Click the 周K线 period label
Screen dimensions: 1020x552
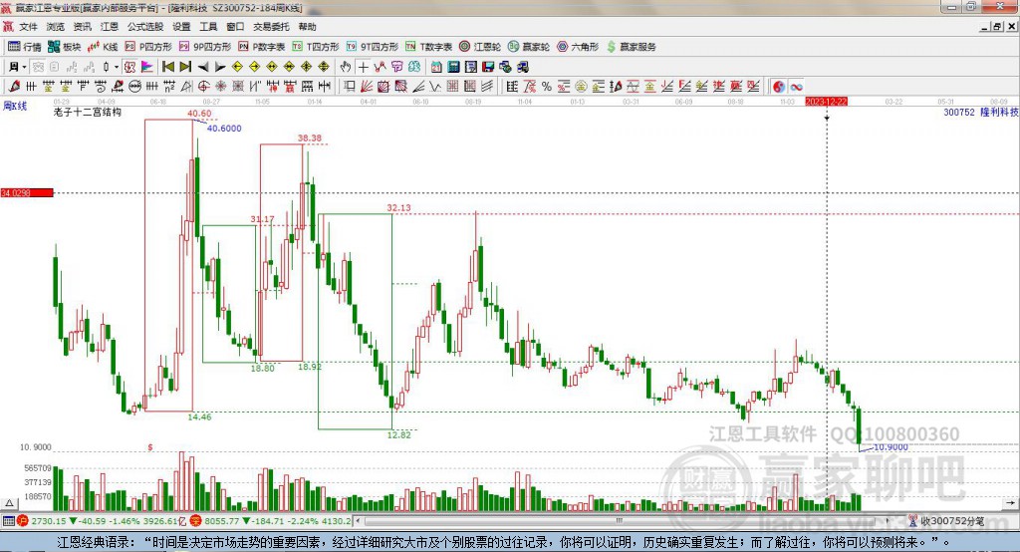(15, 106)
